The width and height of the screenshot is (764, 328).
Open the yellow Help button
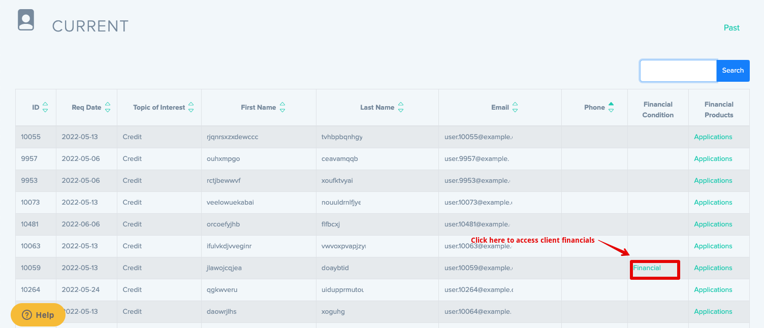point(38,315)
